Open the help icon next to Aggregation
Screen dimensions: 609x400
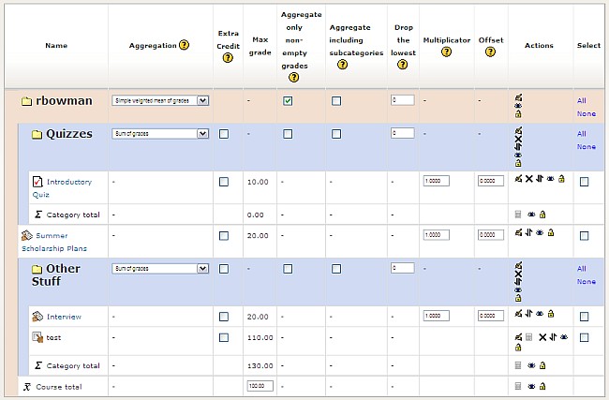(x=184, y=45)
